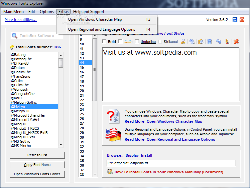Click the Open Windows Character Map link
This screenshot has width=250, height=188.
click(174, 121)
